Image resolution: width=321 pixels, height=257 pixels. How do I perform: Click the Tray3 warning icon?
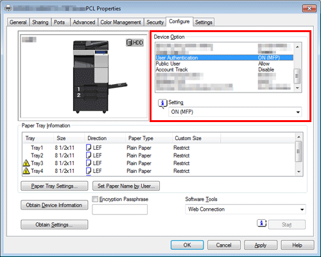[26, 163]
